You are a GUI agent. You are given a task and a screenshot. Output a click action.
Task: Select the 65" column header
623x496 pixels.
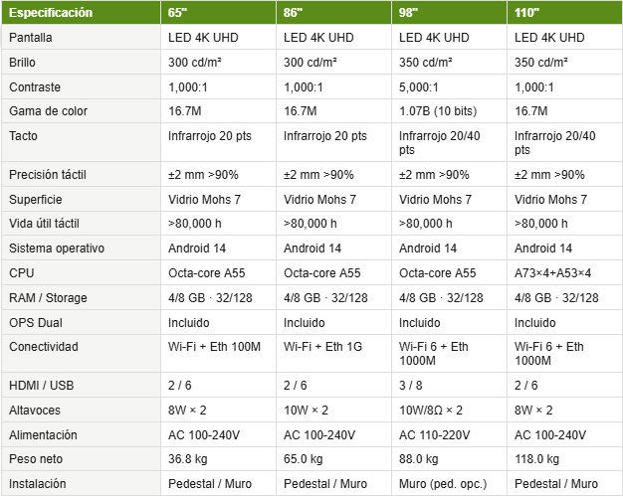coord(219,13)
